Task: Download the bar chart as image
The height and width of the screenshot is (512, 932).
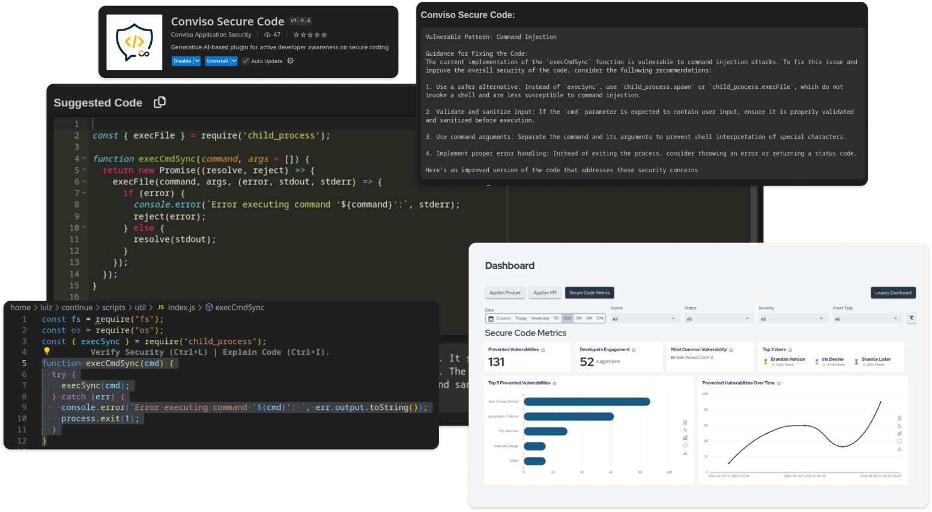Action: [x=685, y=453]
